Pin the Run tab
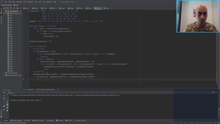This screenshot has height=124, width=220. point(4,110)
